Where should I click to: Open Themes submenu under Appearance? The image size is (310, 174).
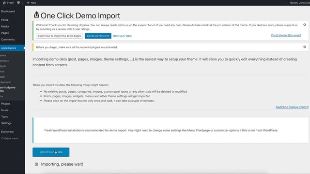(x=3, y=56)
